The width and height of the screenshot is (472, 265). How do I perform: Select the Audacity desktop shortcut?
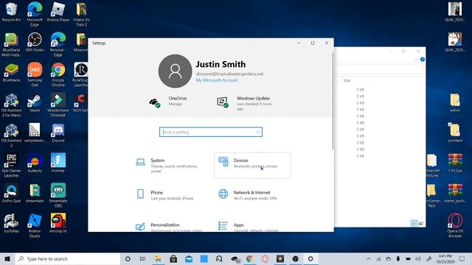tap(35, 163)
